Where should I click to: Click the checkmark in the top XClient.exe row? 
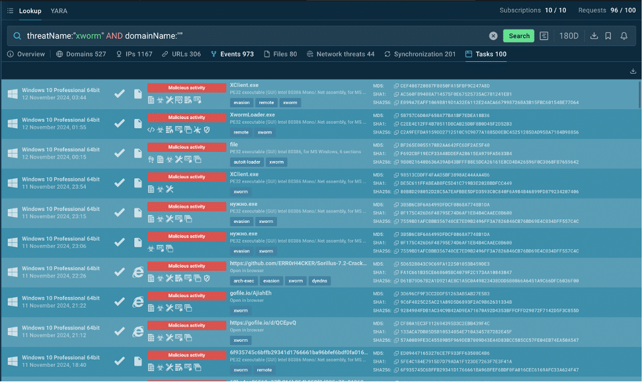coord(119,94)
